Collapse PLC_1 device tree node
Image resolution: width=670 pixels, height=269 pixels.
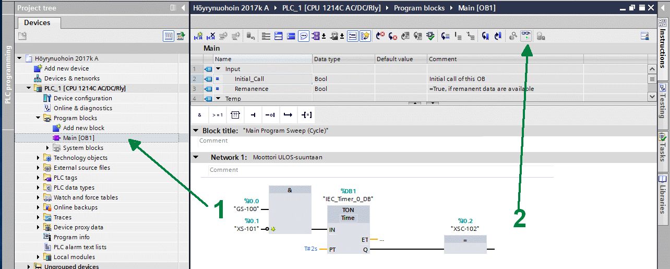(x=29, y=88)
